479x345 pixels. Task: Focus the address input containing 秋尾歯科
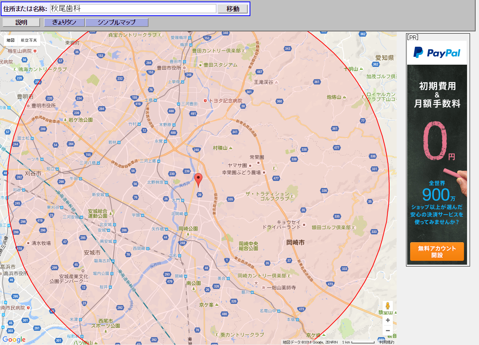coord(133,9)
